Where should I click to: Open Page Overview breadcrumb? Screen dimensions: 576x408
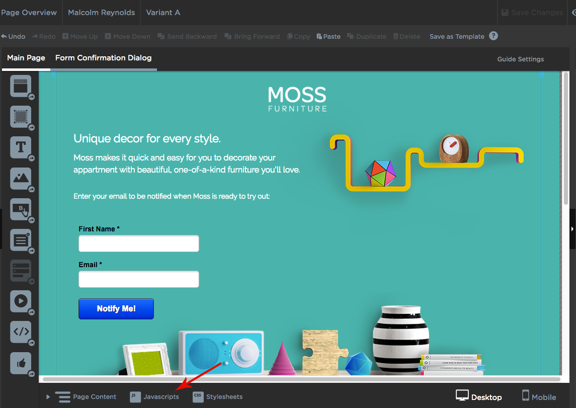click(29, 13)
